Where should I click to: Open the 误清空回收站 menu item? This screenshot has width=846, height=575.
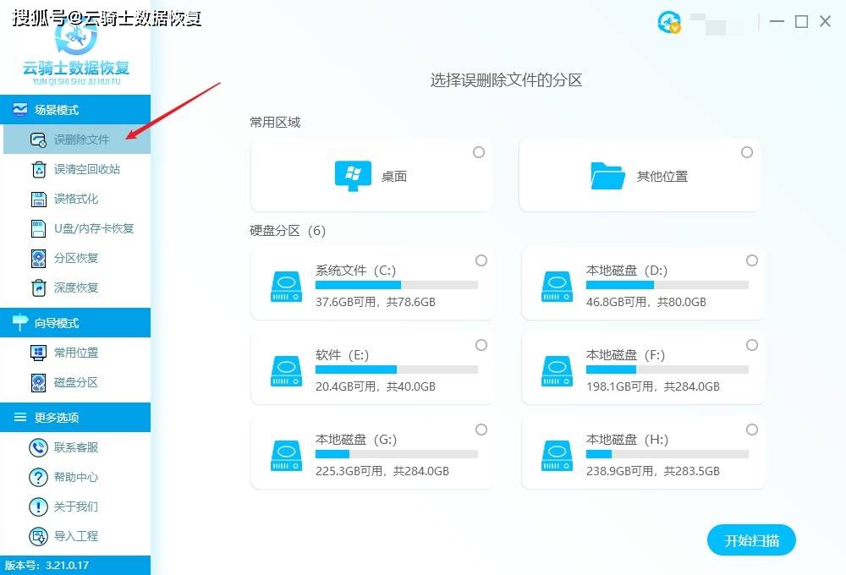[77, 169]
